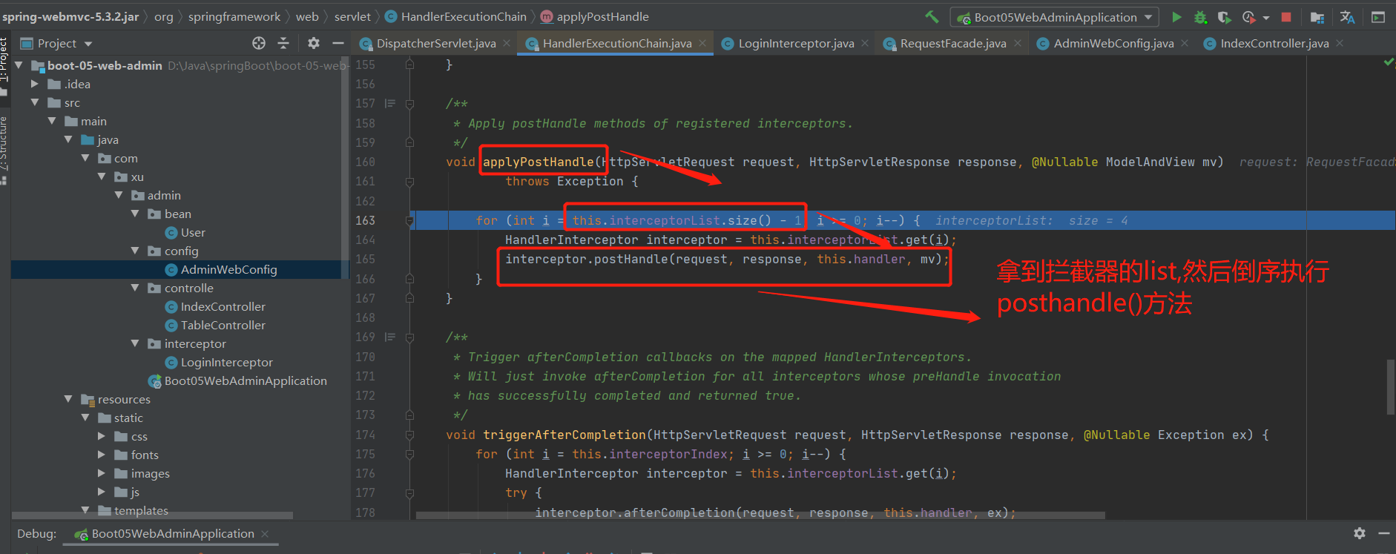Switch to RequestFacade.java tab
The width and height of the screenshot is (1396, 554).
[x=953, y=44]
